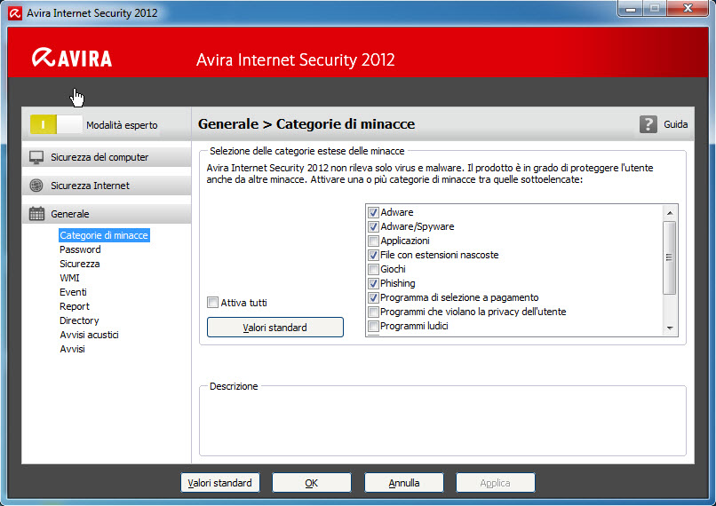The image size is (716, 506).
Task: Uncheck the Adware/Spyware checkbox
Action: 373,226
